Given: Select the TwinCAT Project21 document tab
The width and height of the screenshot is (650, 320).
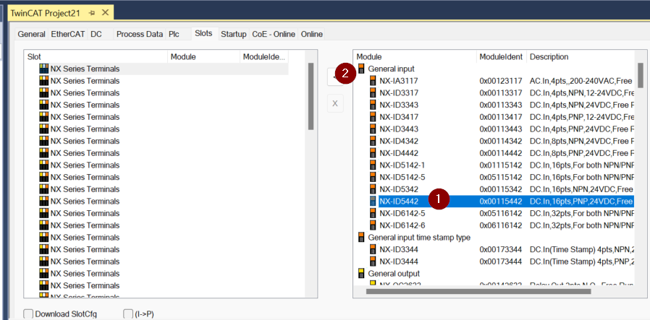Looking at the screenshot, I should [x=61, y=13].
